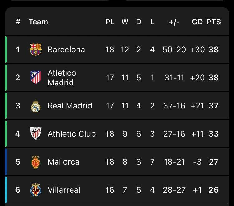This screenshot has width=234, height=206.
Task: Select the Real Madrid crest
Action: click(36, 106)
